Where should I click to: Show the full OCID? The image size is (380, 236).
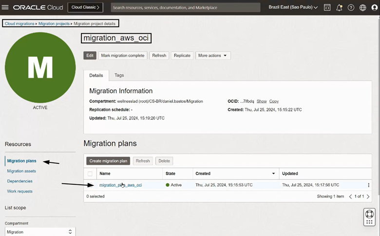click(x=262, y=101)
